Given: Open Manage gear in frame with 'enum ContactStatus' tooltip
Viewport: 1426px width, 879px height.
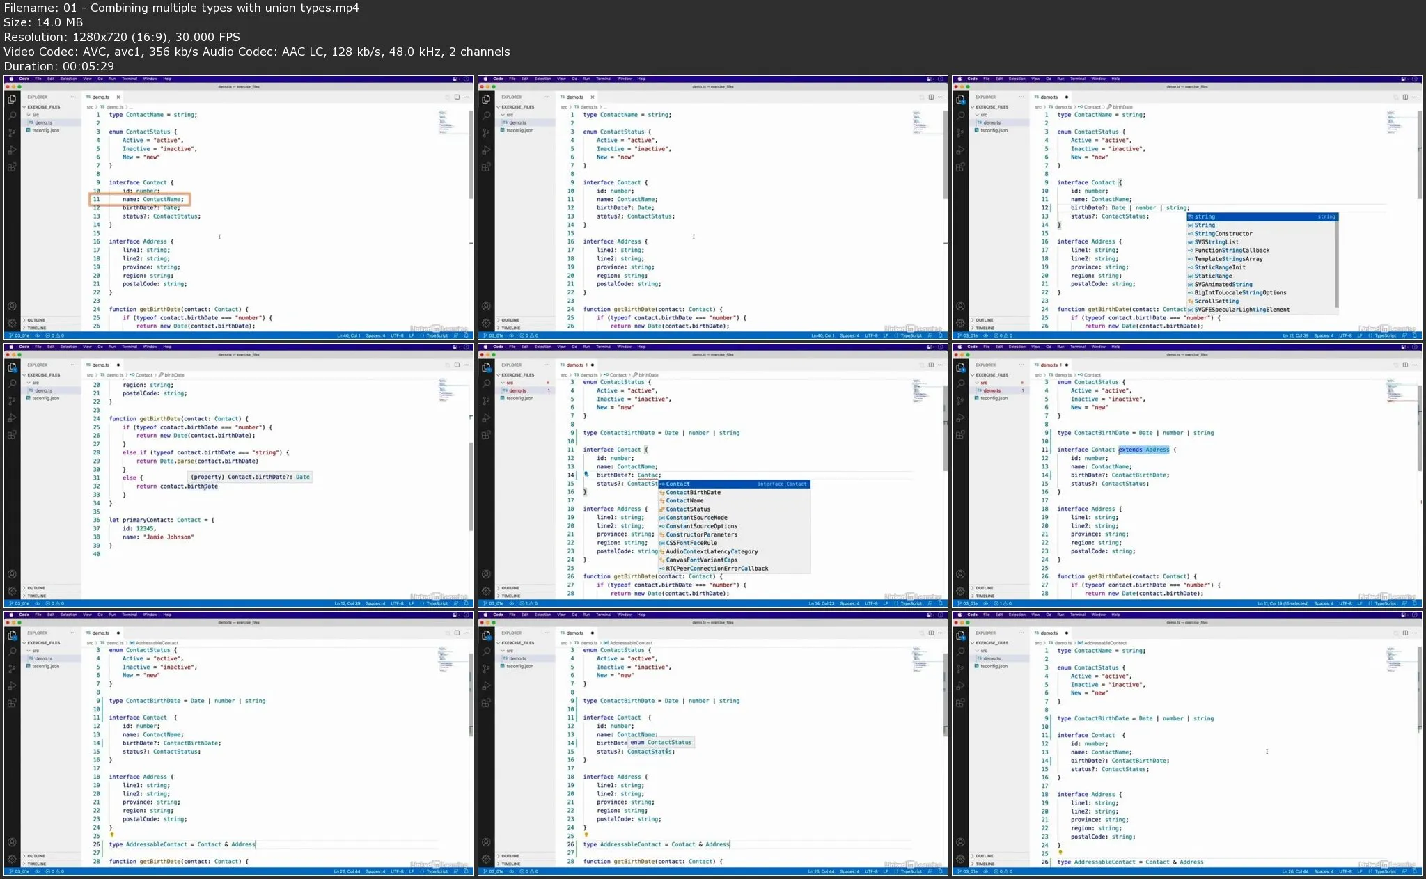Looking at the screenshot, I should pos(486,860).
